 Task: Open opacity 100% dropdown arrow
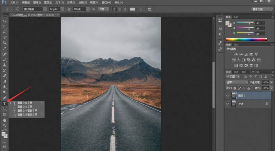271,82
